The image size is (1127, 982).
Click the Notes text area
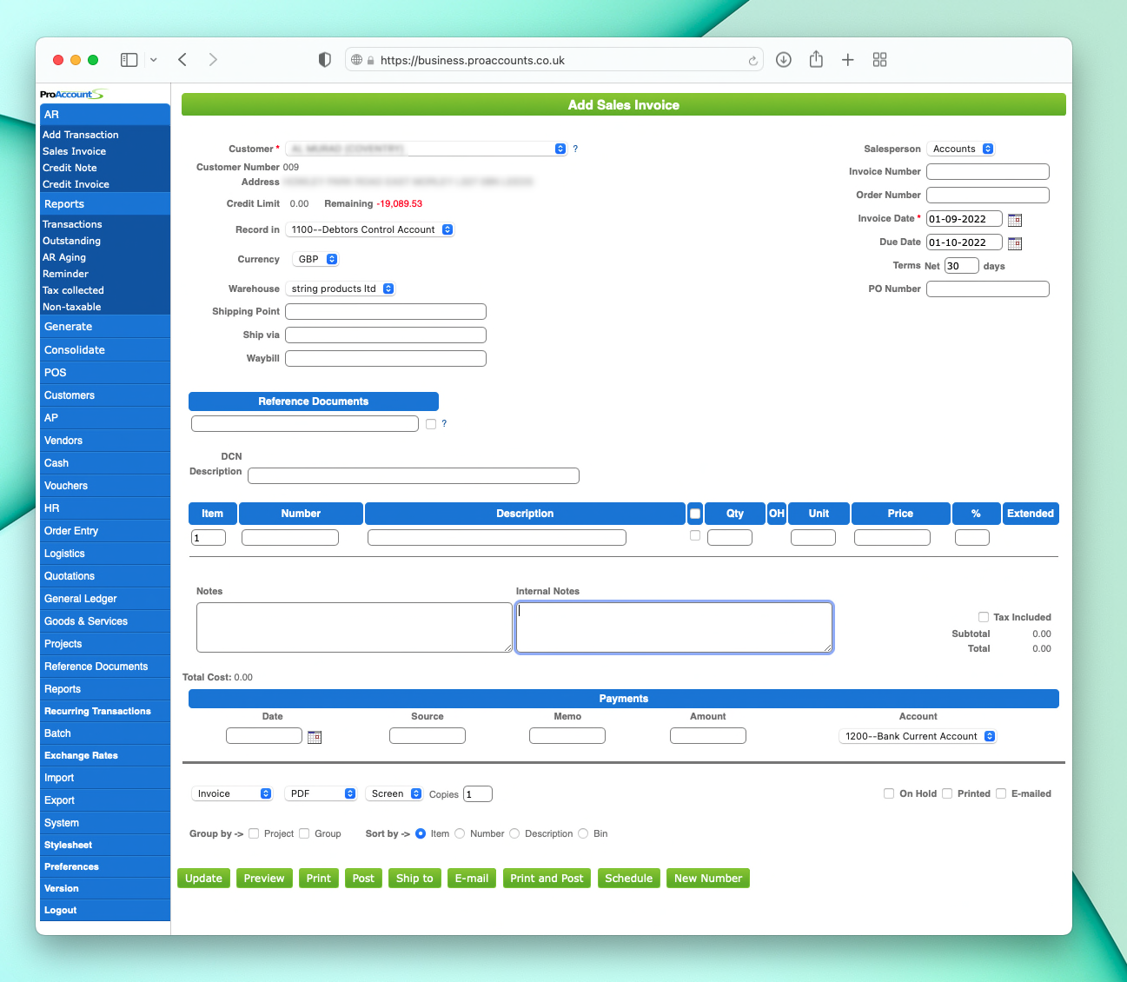click(x=354, y=627)
